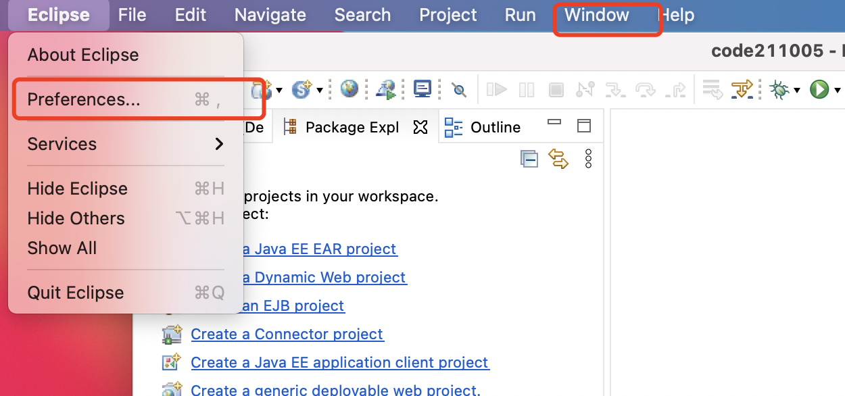Click the Terminate debug icon
This screenshot has width=845, height=396.
pyautogui.click(x=556, y=89)
